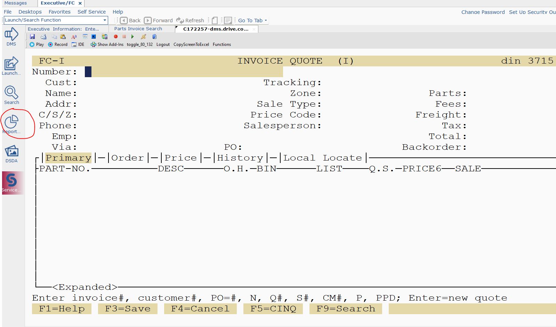
Task: Click the green play macro triangle icon
Action: point(132,36)
